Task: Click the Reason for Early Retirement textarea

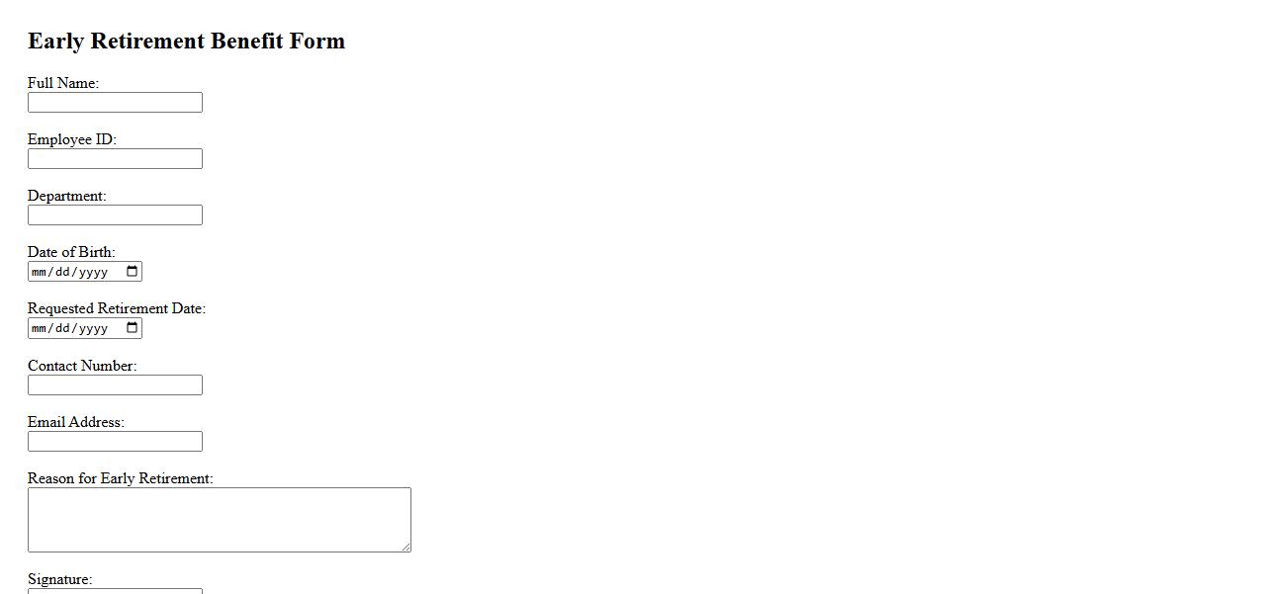Action: tap(219, 519)
